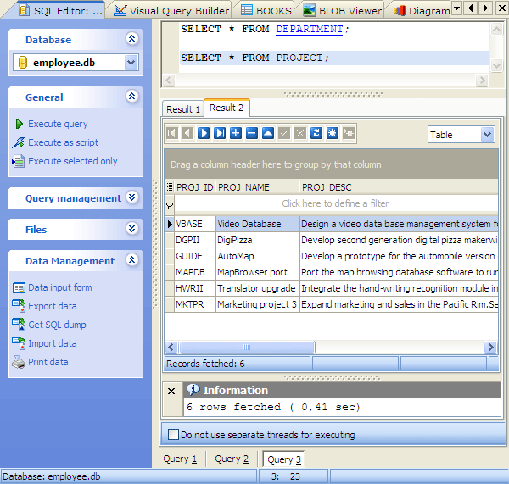Click the Get SQL dump link

coord(57,325)
